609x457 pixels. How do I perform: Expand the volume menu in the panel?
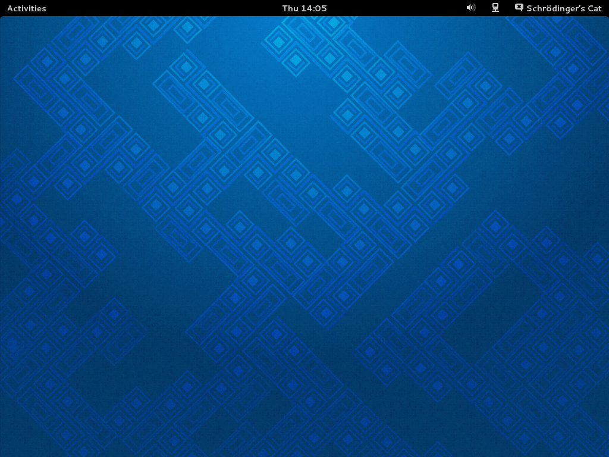(470, 8)
